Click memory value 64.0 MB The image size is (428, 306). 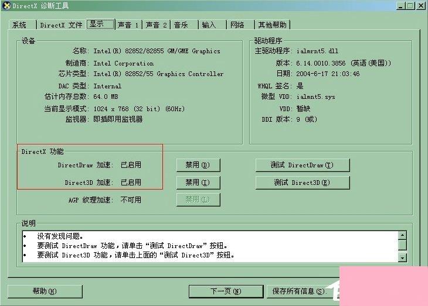pos(106,97)
